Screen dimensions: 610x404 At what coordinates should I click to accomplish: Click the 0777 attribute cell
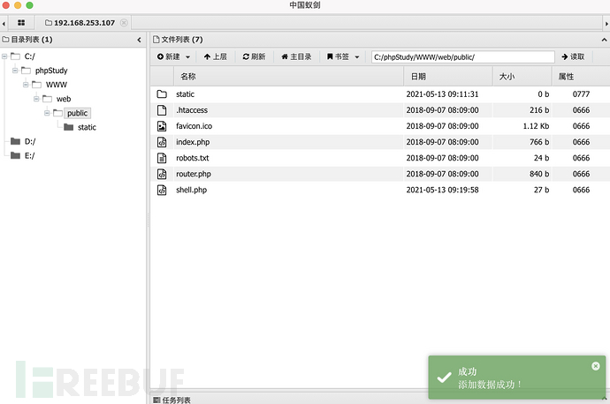click(581, 94)
